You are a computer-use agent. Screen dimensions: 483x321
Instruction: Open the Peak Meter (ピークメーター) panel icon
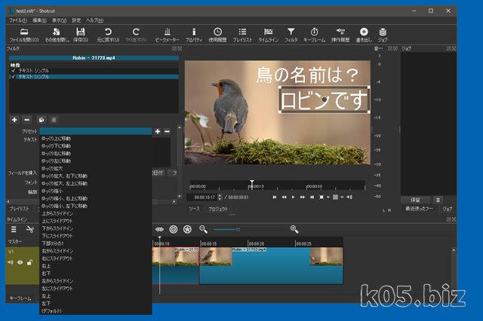click(x=168, y=35)
